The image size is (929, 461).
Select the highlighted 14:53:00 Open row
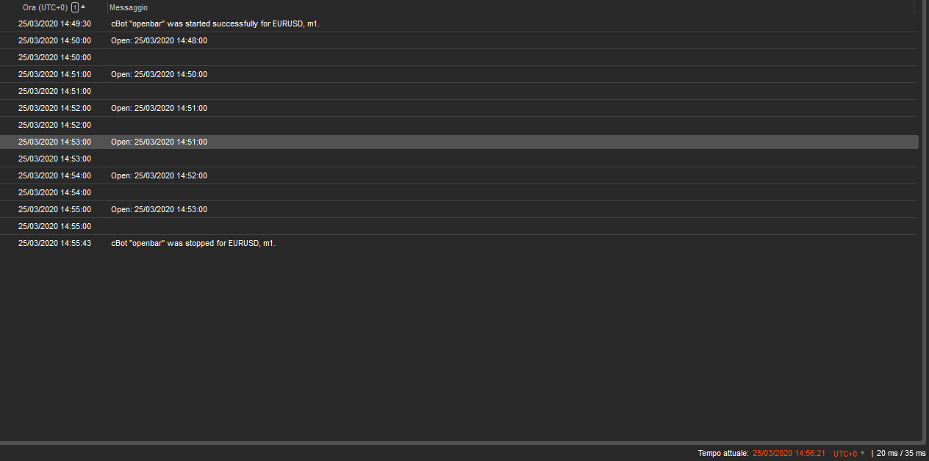159,142
